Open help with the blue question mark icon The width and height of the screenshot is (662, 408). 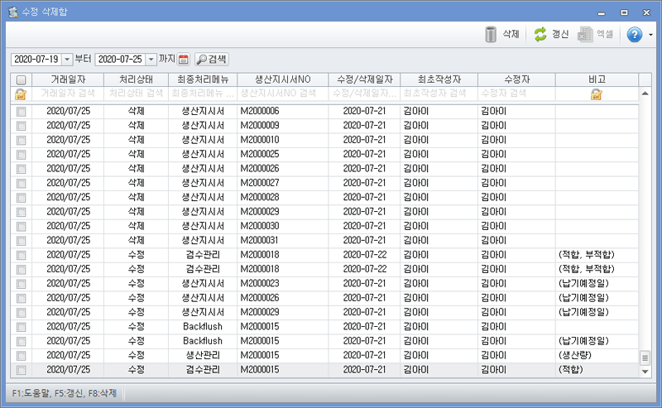635,35
